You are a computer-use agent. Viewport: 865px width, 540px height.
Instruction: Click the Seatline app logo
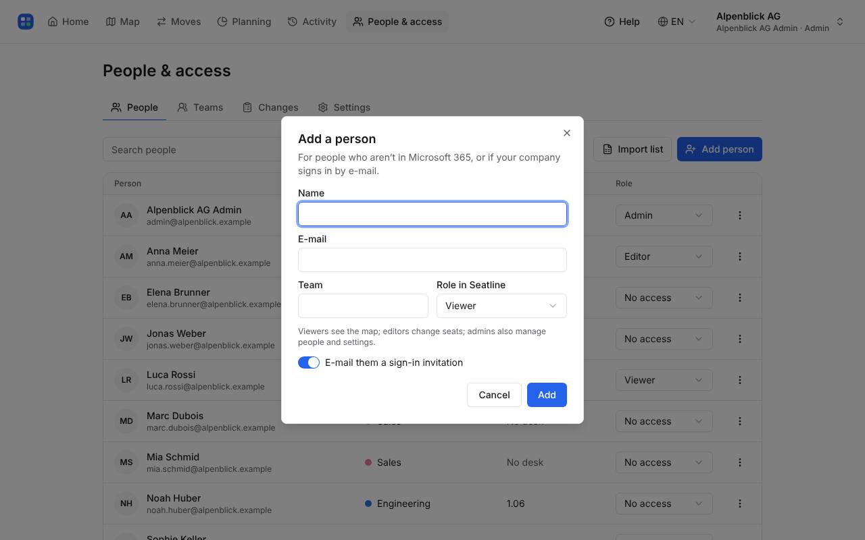coord(26,22)
